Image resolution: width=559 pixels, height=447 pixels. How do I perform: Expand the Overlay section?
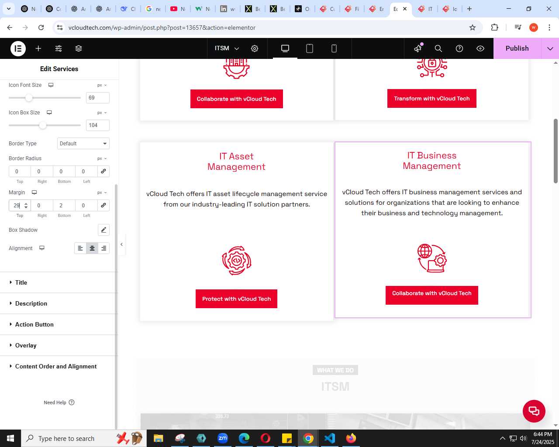pyautogui.click(x=59, y=345)
